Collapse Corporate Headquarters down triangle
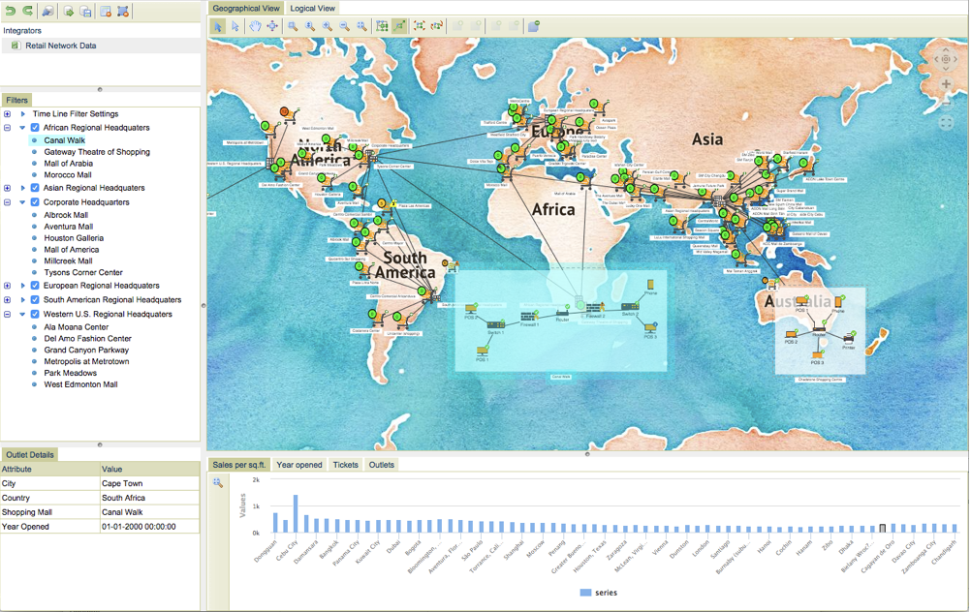This screenshot has height=612, width=971. (23, 201)
